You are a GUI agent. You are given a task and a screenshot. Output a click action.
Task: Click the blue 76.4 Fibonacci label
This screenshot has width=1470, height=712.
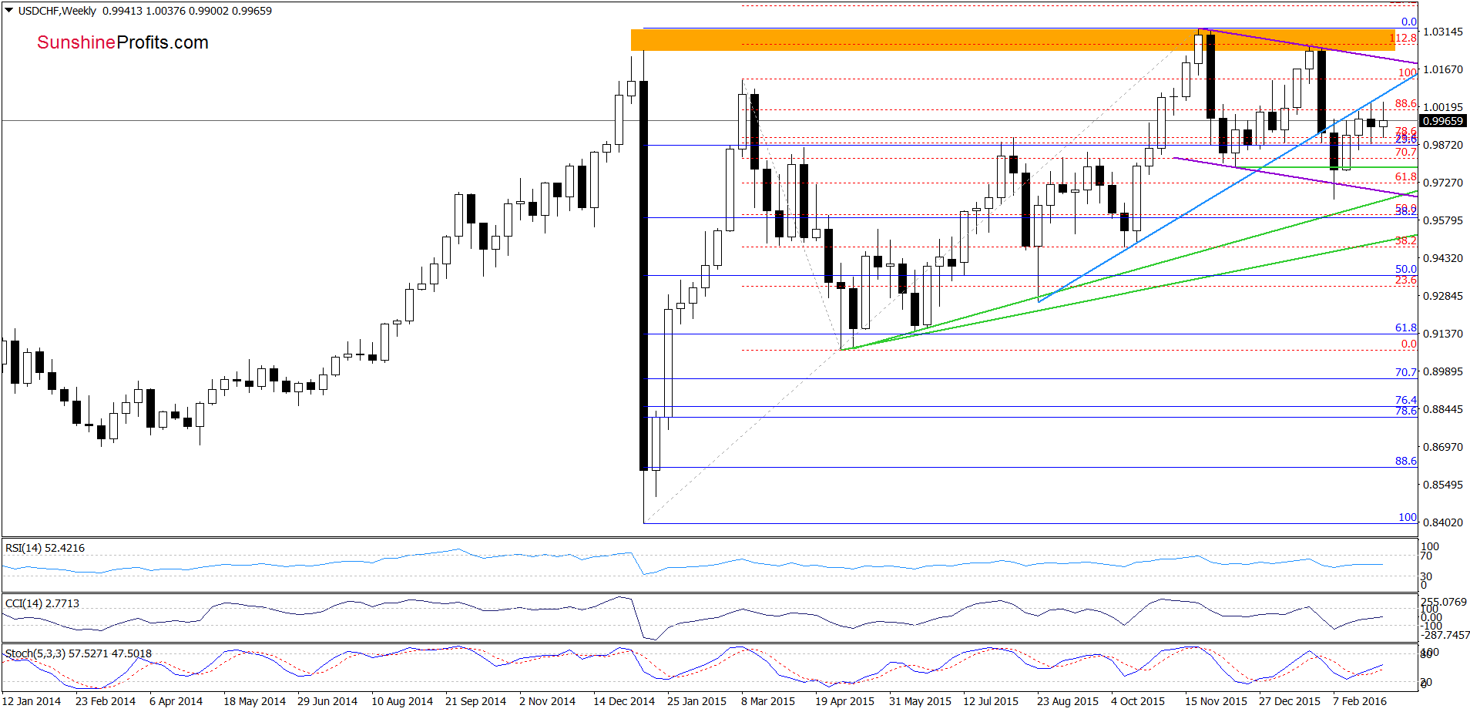click(1406, 400)
